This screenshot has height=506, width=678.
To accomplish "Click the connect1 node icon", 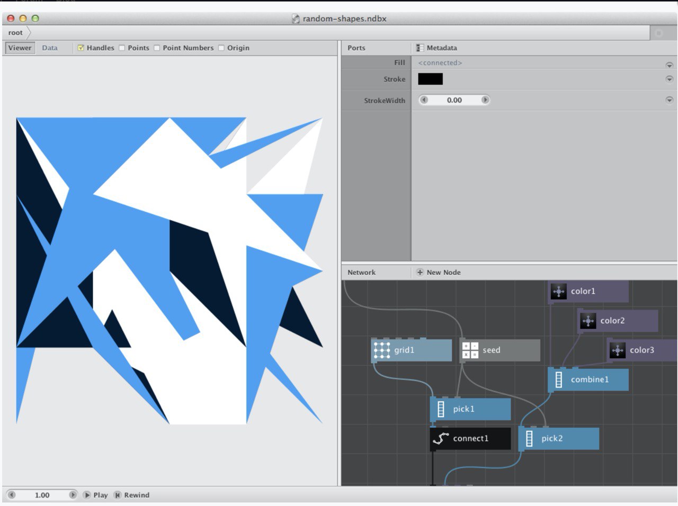I will 441,438.
